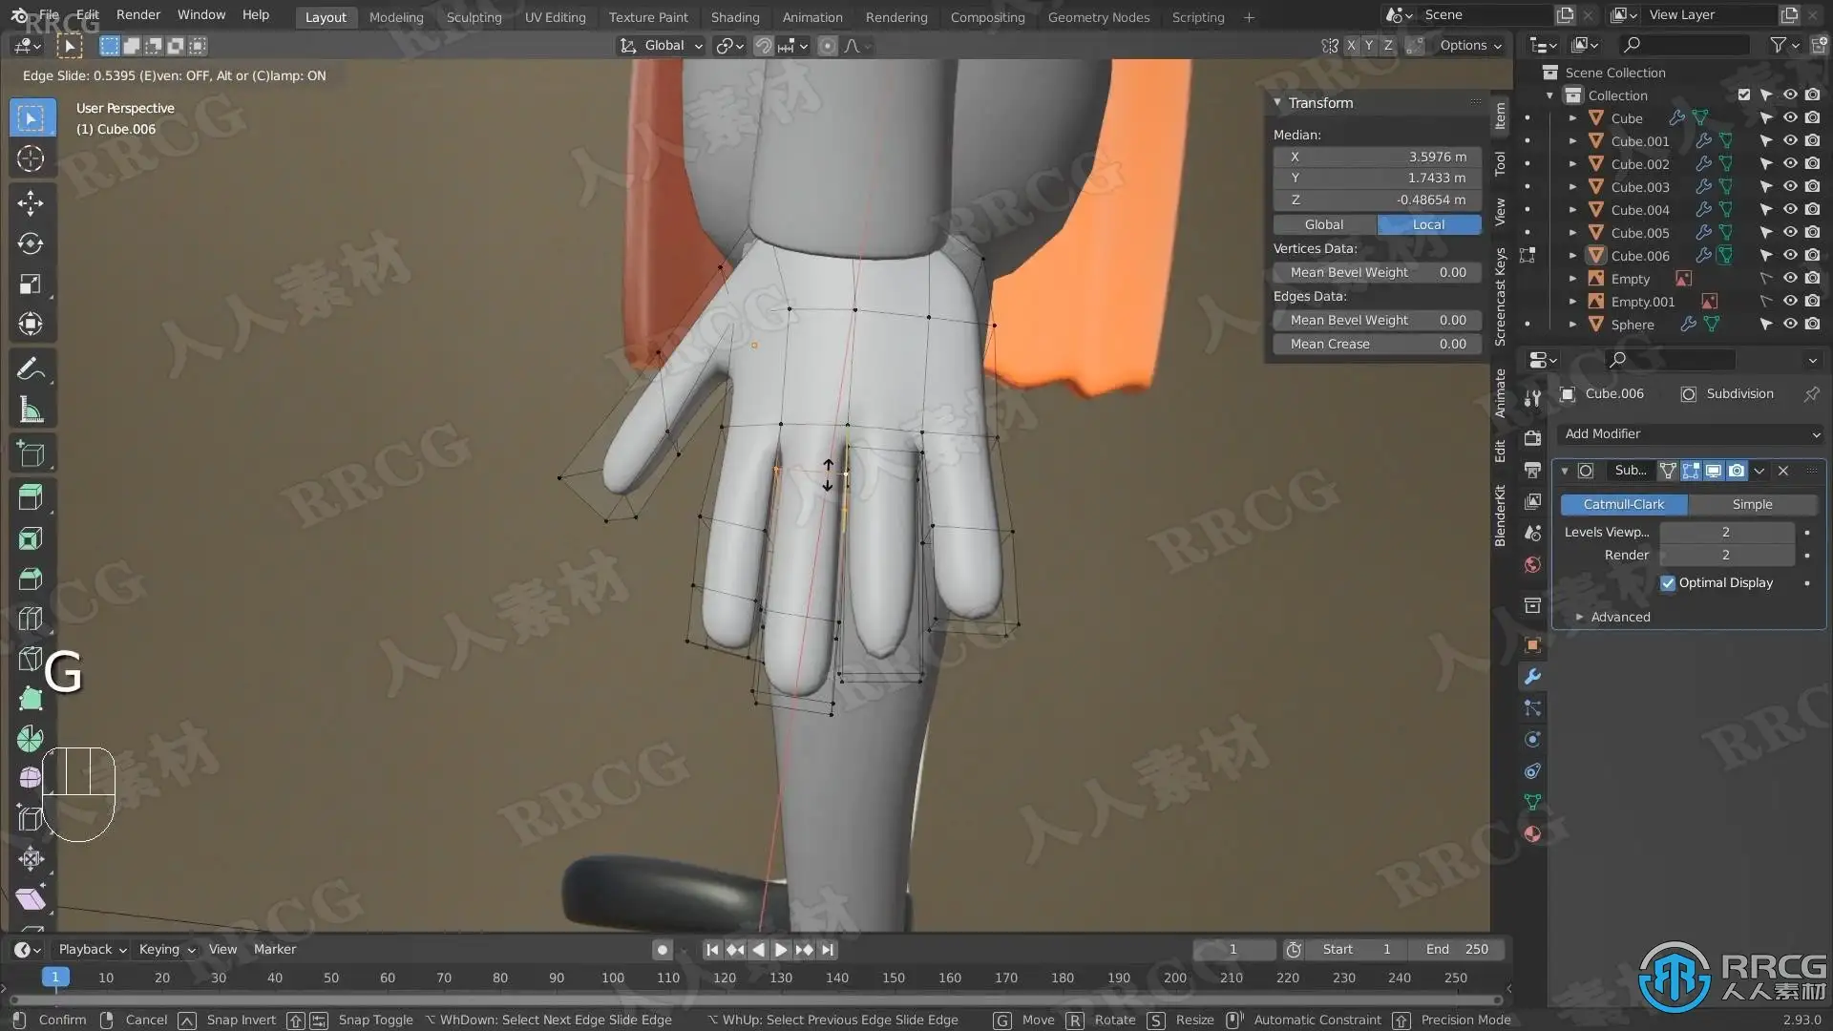Open the Add Modifier dropdown
1833x1031 pixels.
[x=1690, y=433]
